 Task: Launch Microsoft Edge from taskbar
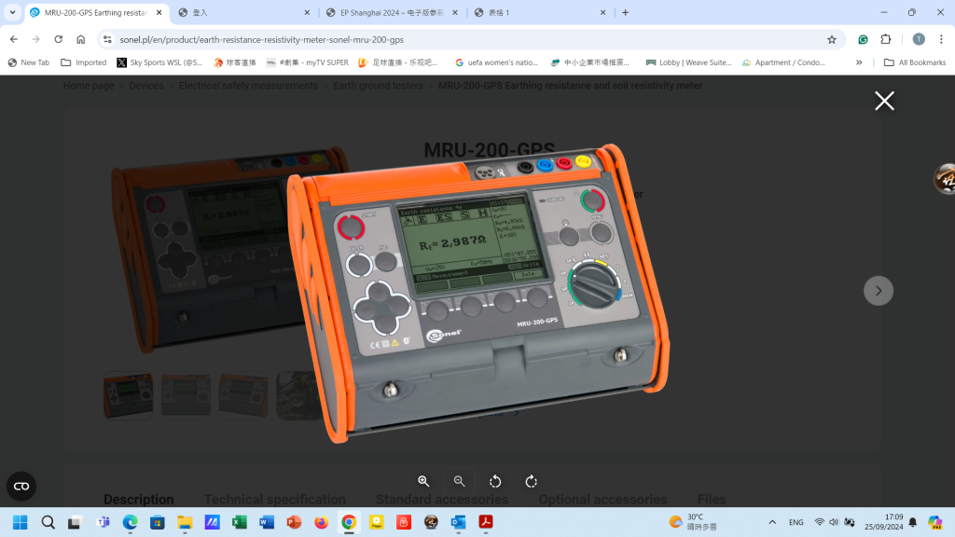pyautogui.click(x=130, y=522)
